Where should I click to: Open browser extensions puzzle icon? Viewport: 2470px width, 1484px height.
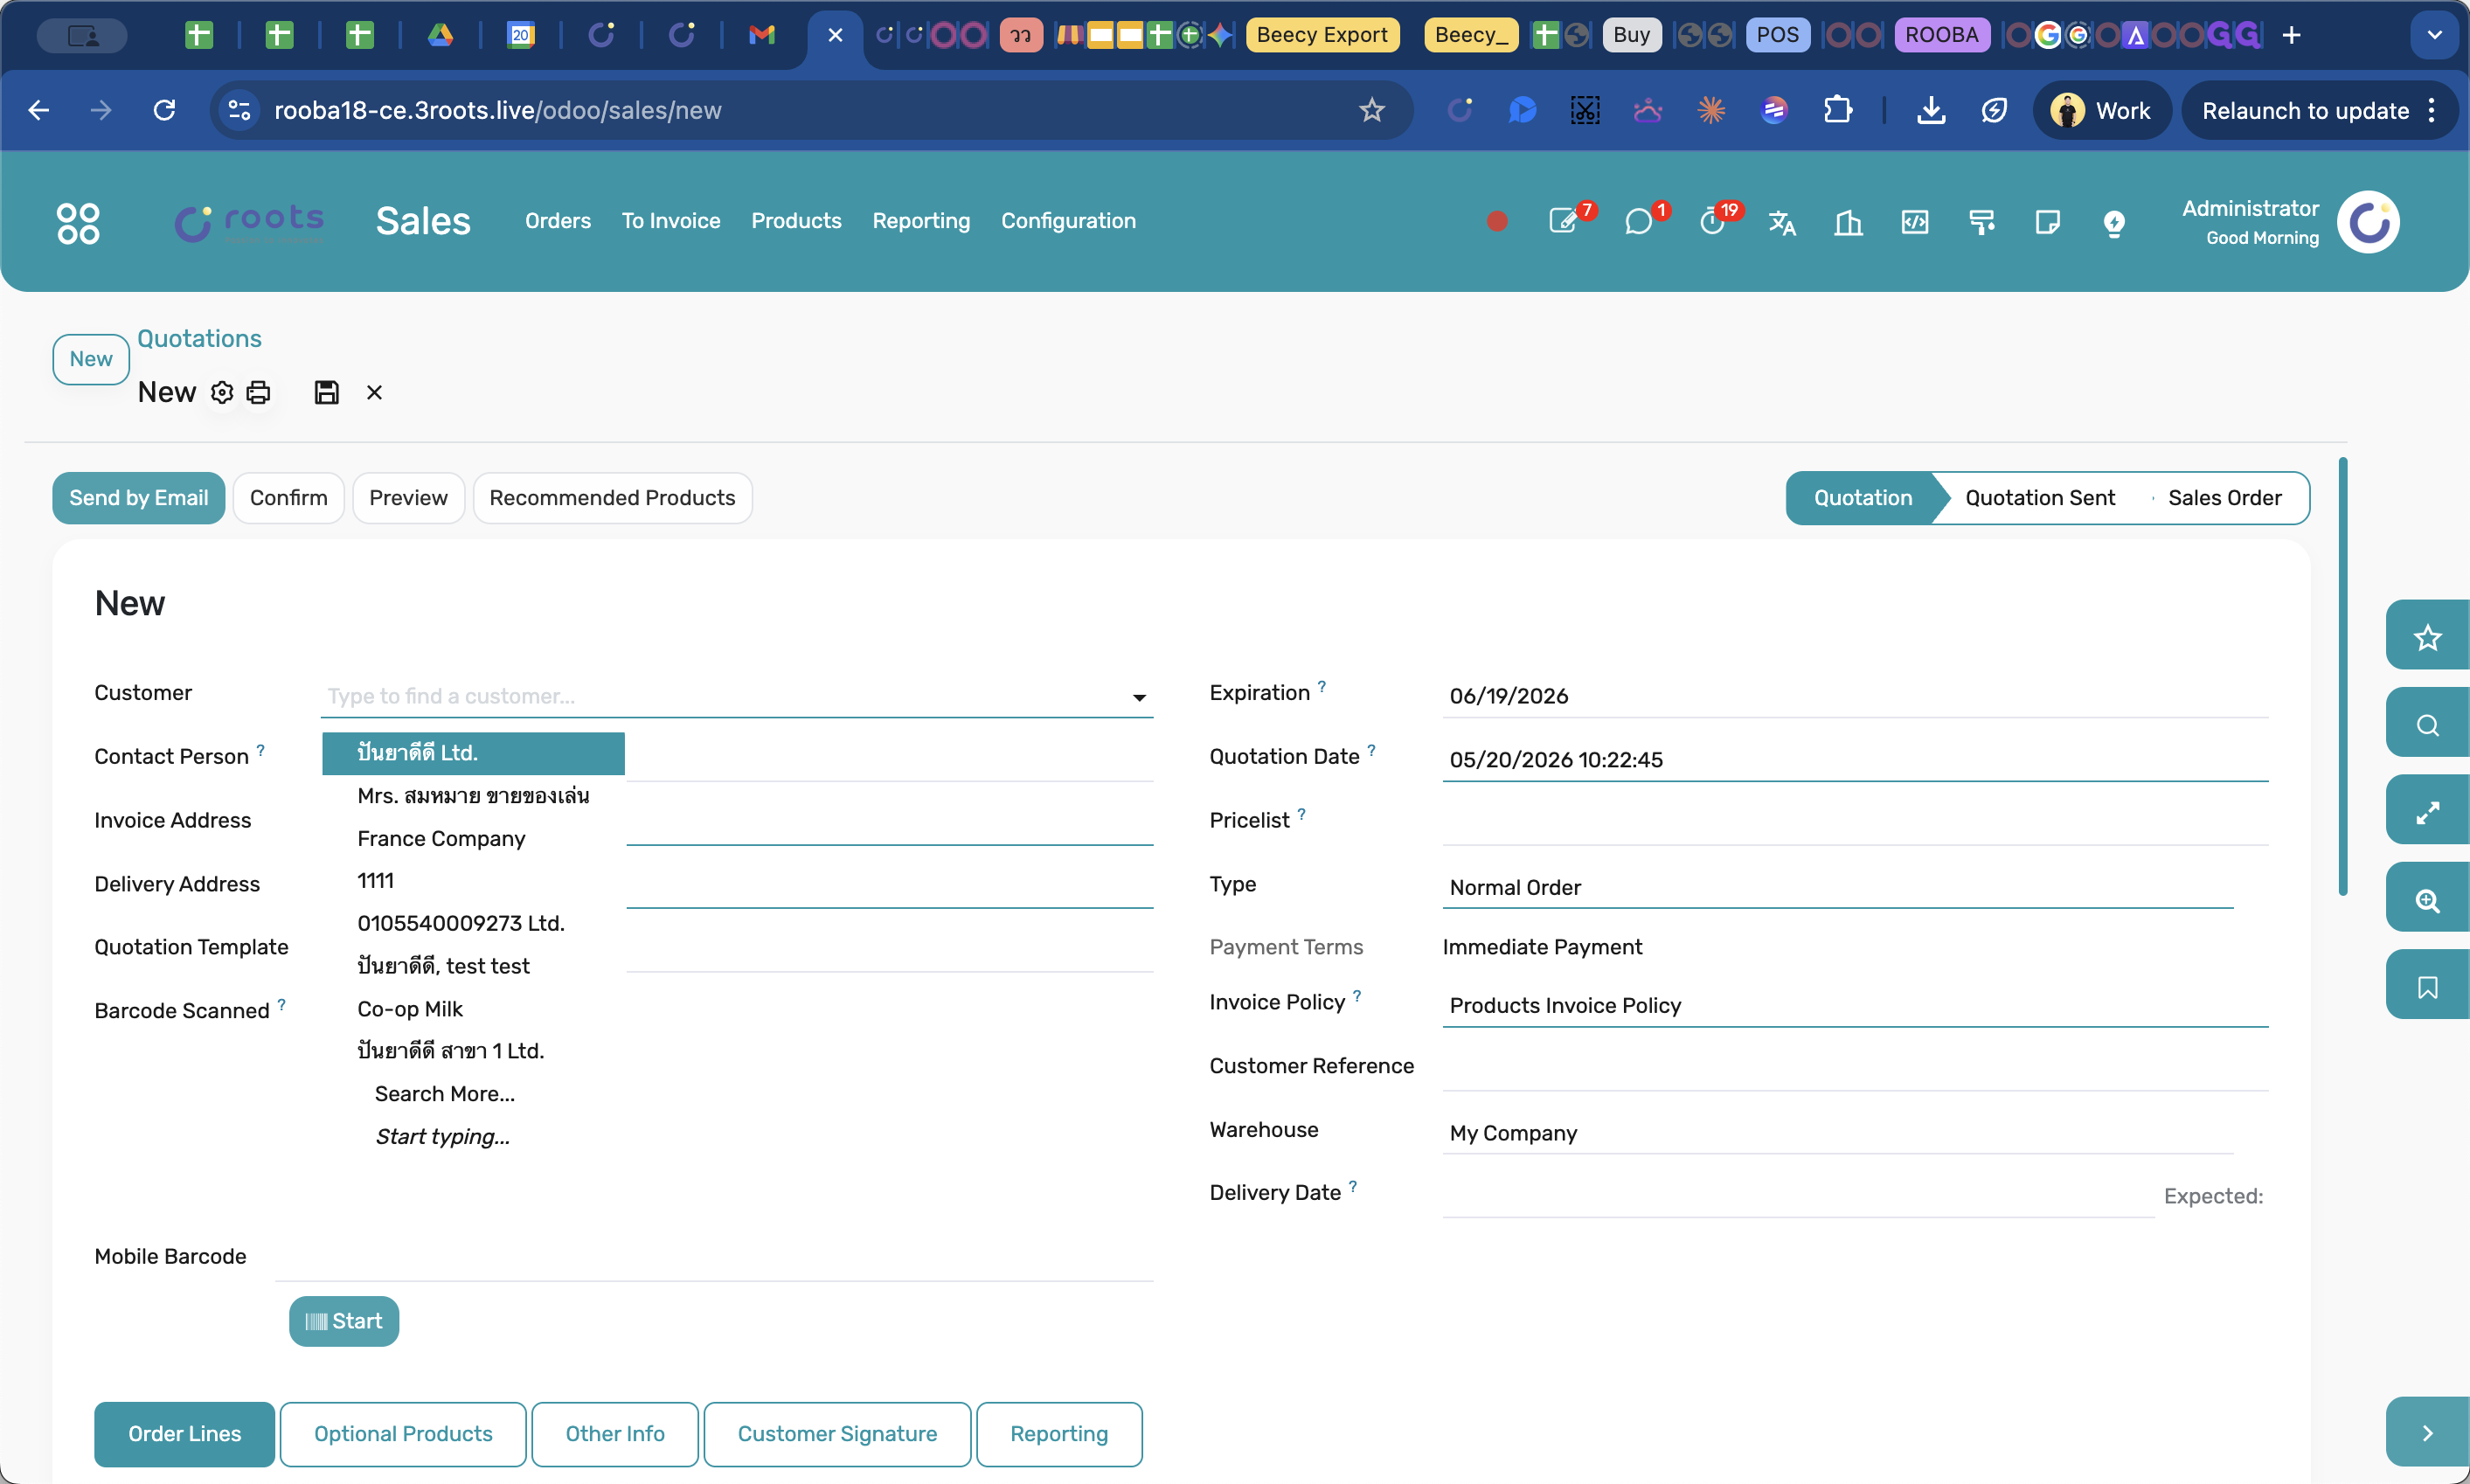1837,110
